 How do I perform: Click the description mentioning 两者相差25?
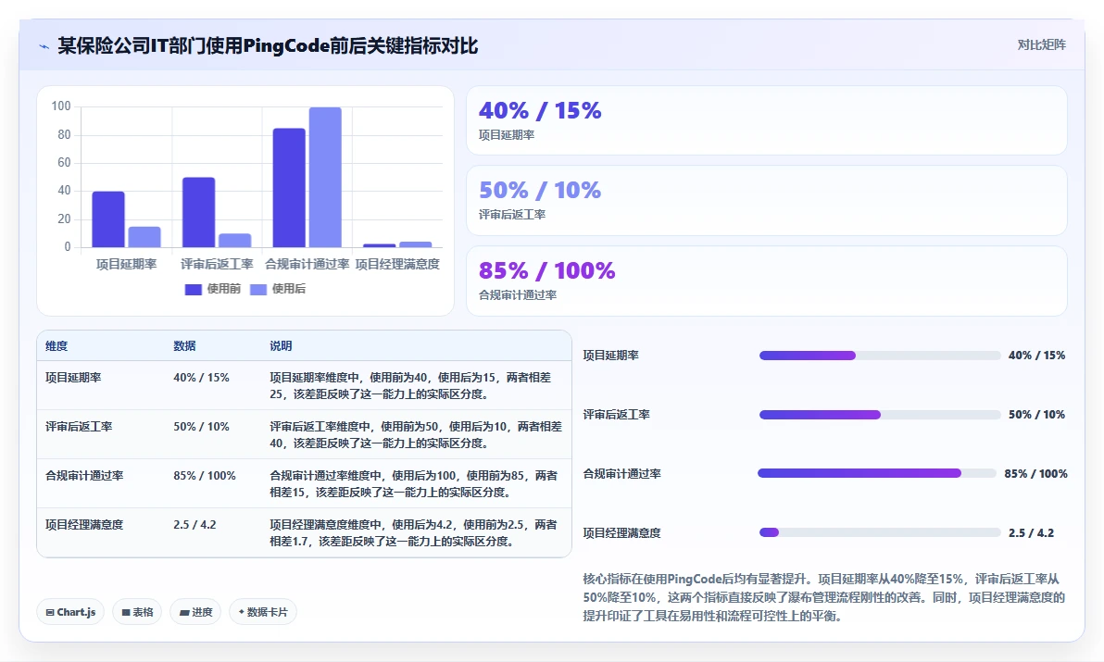point(410,385)
